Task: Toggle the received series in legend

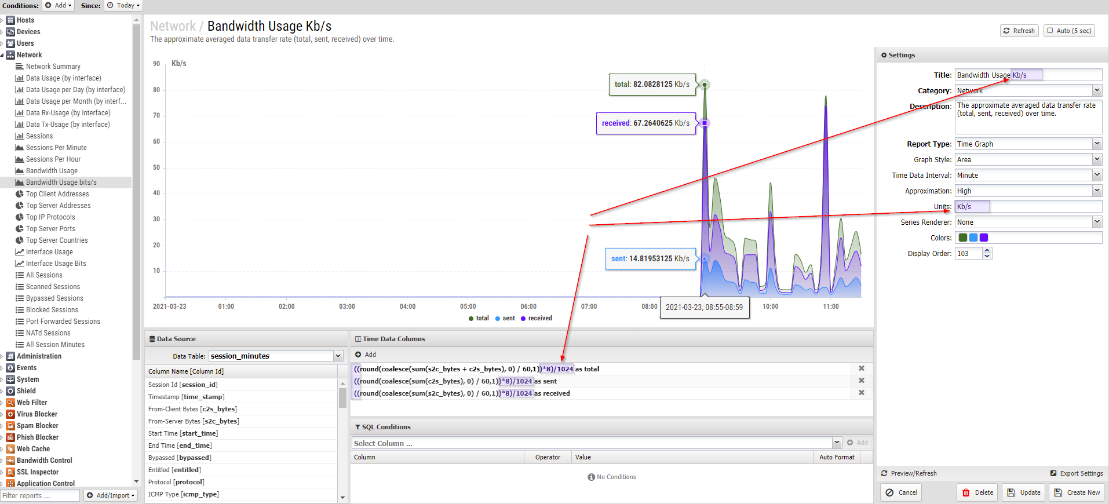Action: [x=537, y=318]
